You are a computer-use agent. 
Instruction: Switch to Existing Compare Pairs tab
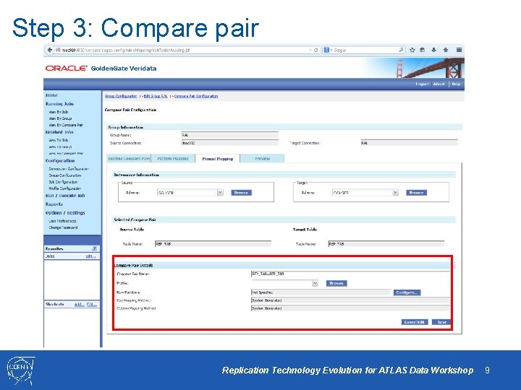pos(129,158)
